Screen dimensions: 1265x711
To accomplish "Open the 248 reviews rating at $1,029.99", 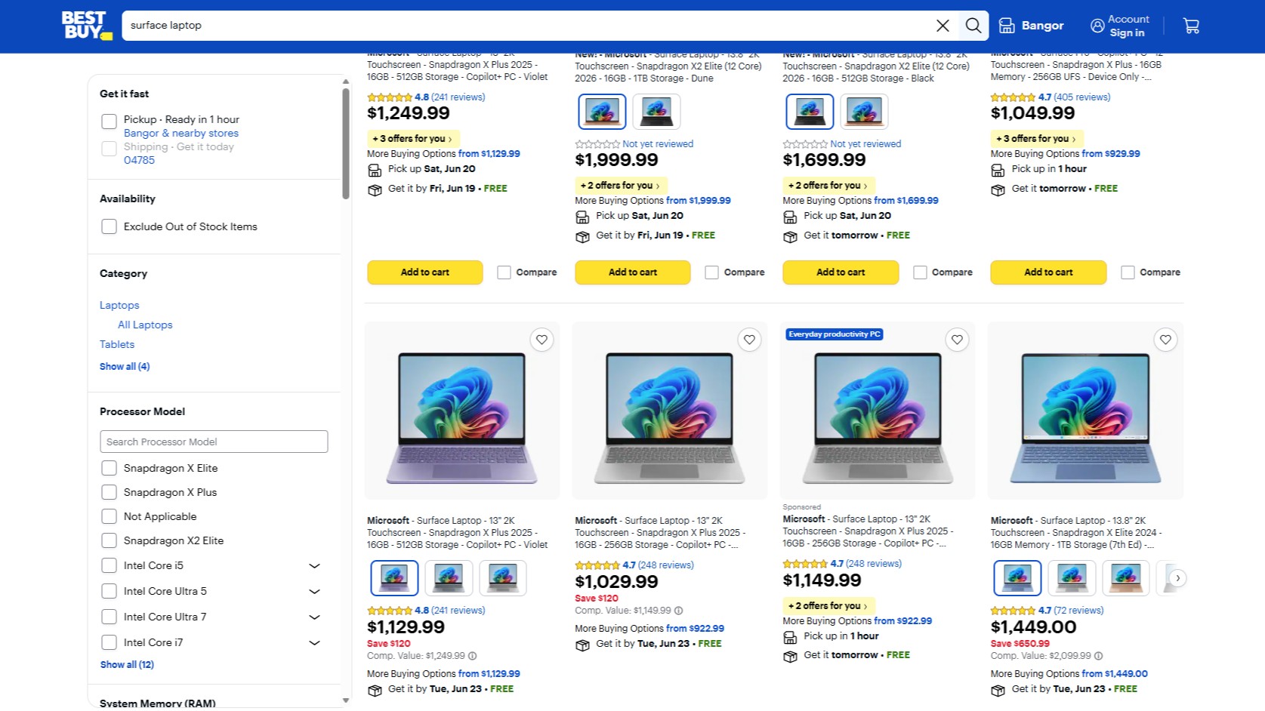I will click(x=634, y=565).
